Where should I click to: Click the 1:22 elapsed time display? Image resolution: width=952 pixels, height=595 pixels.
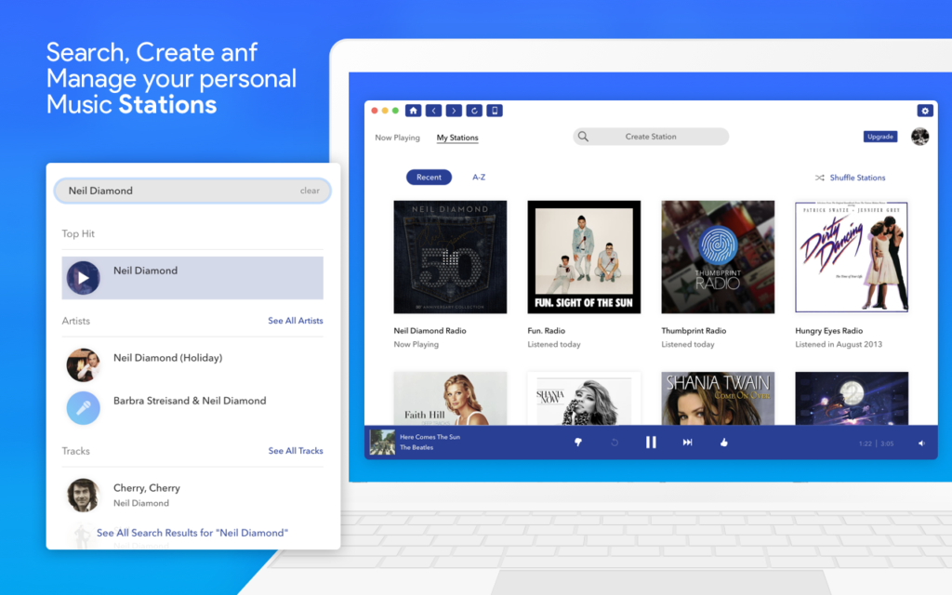[866, 443]
